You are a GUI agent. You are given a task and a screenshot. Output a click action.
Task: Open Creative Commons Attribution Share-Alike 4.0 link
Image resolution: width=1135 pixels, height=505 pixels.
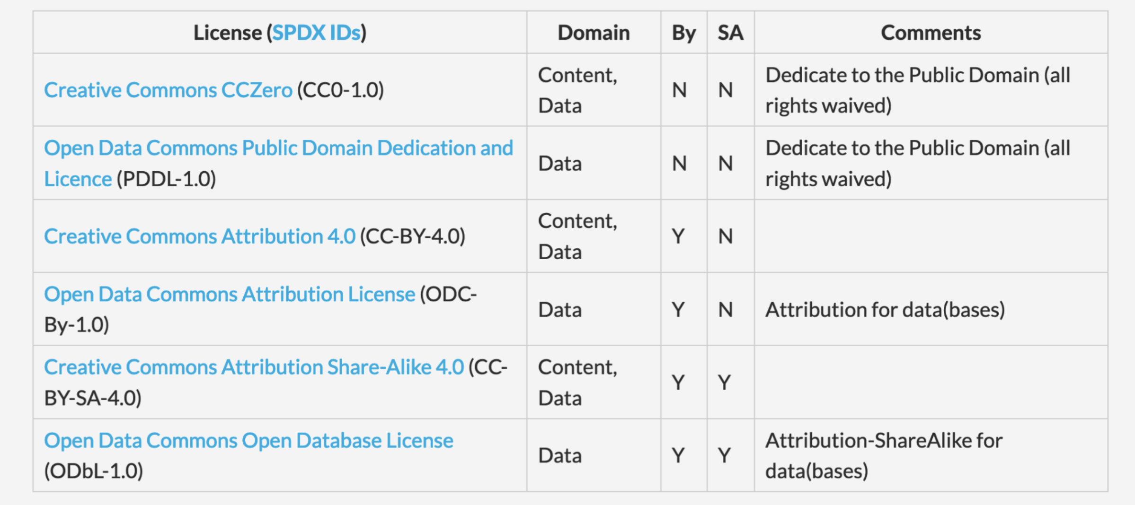(254, 367)
